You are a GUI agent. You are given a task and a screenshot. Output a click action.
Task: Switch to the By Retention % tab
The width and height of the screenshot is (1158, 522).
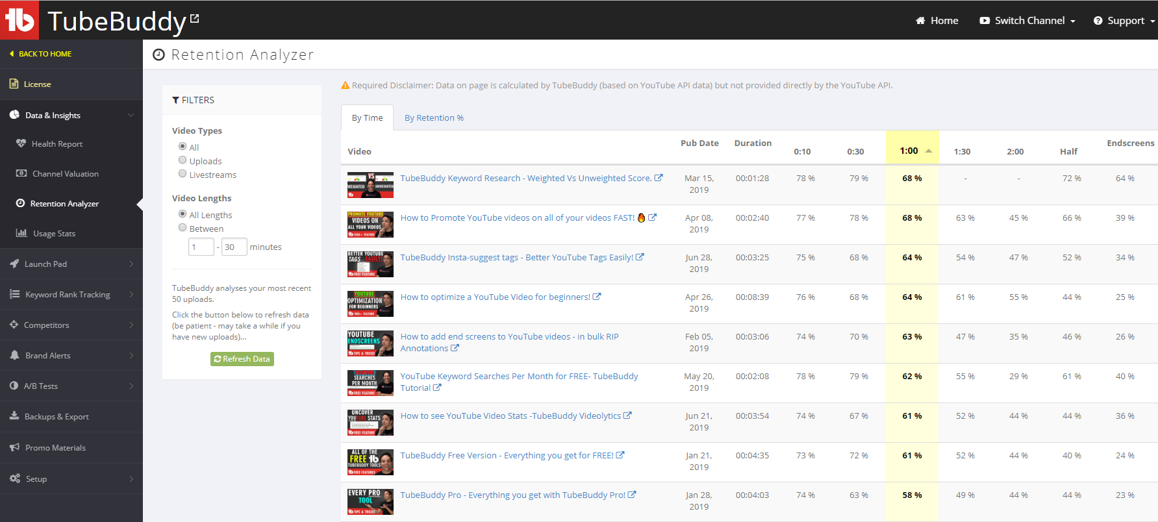(434, 118)
